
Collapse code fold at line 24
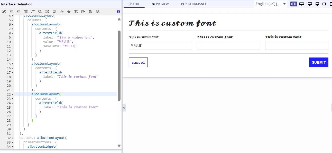(13, 103)
